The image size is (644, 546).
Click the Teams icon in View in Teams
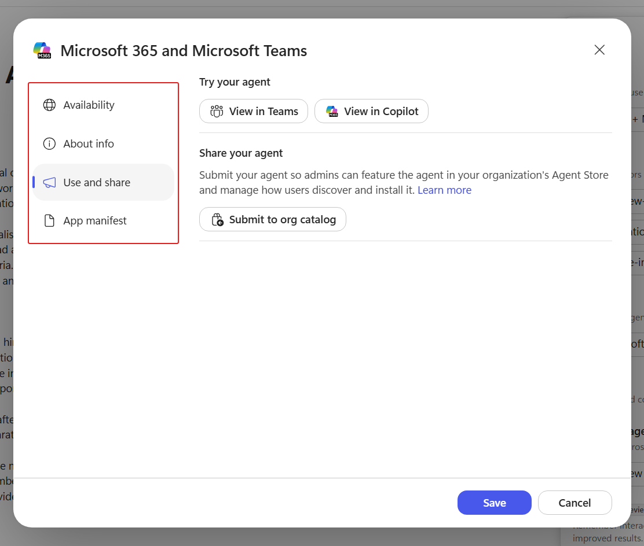tap(217, 111)
